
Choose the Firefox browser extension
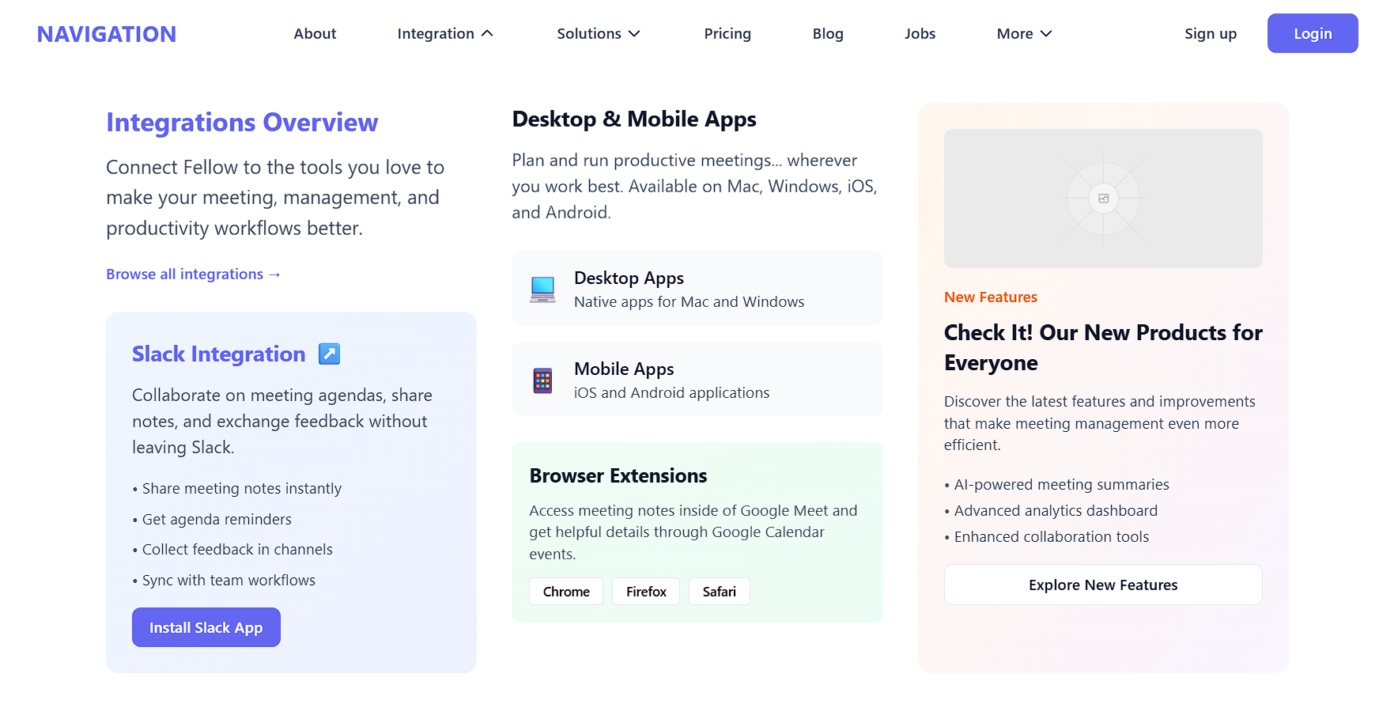(x=646, y=592)
